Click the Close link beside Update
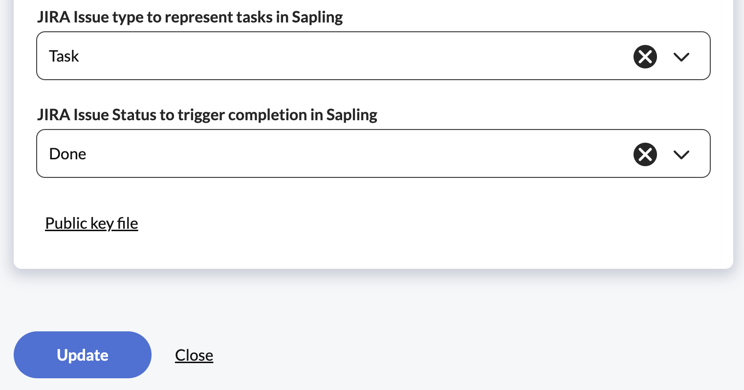 [x=194, y=355]
